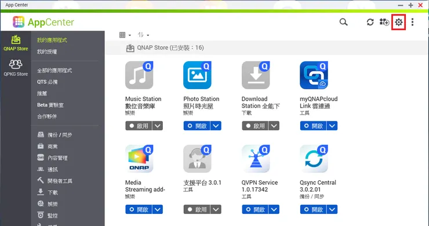429x226 pixels.
Task: Open the three-dot more menu
Action: point(412,22)
